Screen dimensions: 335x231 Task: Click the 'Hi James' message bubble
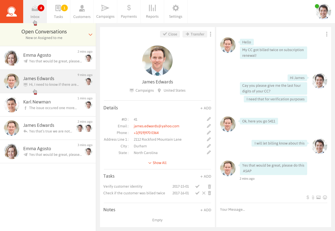click(x=297, y=78)
